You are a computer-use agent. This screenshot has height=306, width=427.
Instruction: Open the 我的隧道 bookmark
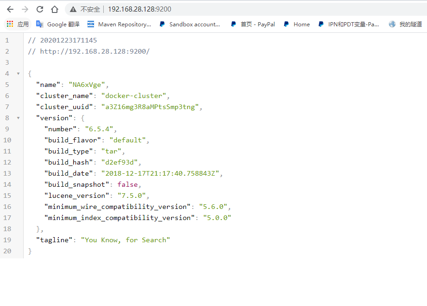[x=406, y=24]
